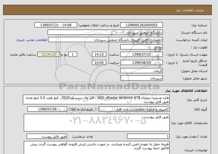Click the گروه کالا label
The width and height of the screenshot is (218, 154).
pos(201,109)
